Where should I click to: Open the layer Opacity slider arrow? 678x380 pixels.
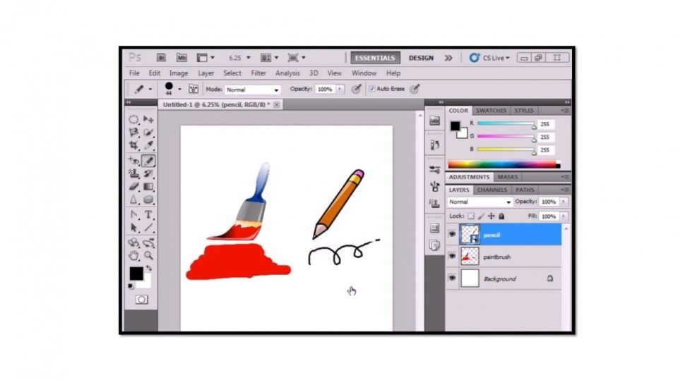[x=564, y=202]
